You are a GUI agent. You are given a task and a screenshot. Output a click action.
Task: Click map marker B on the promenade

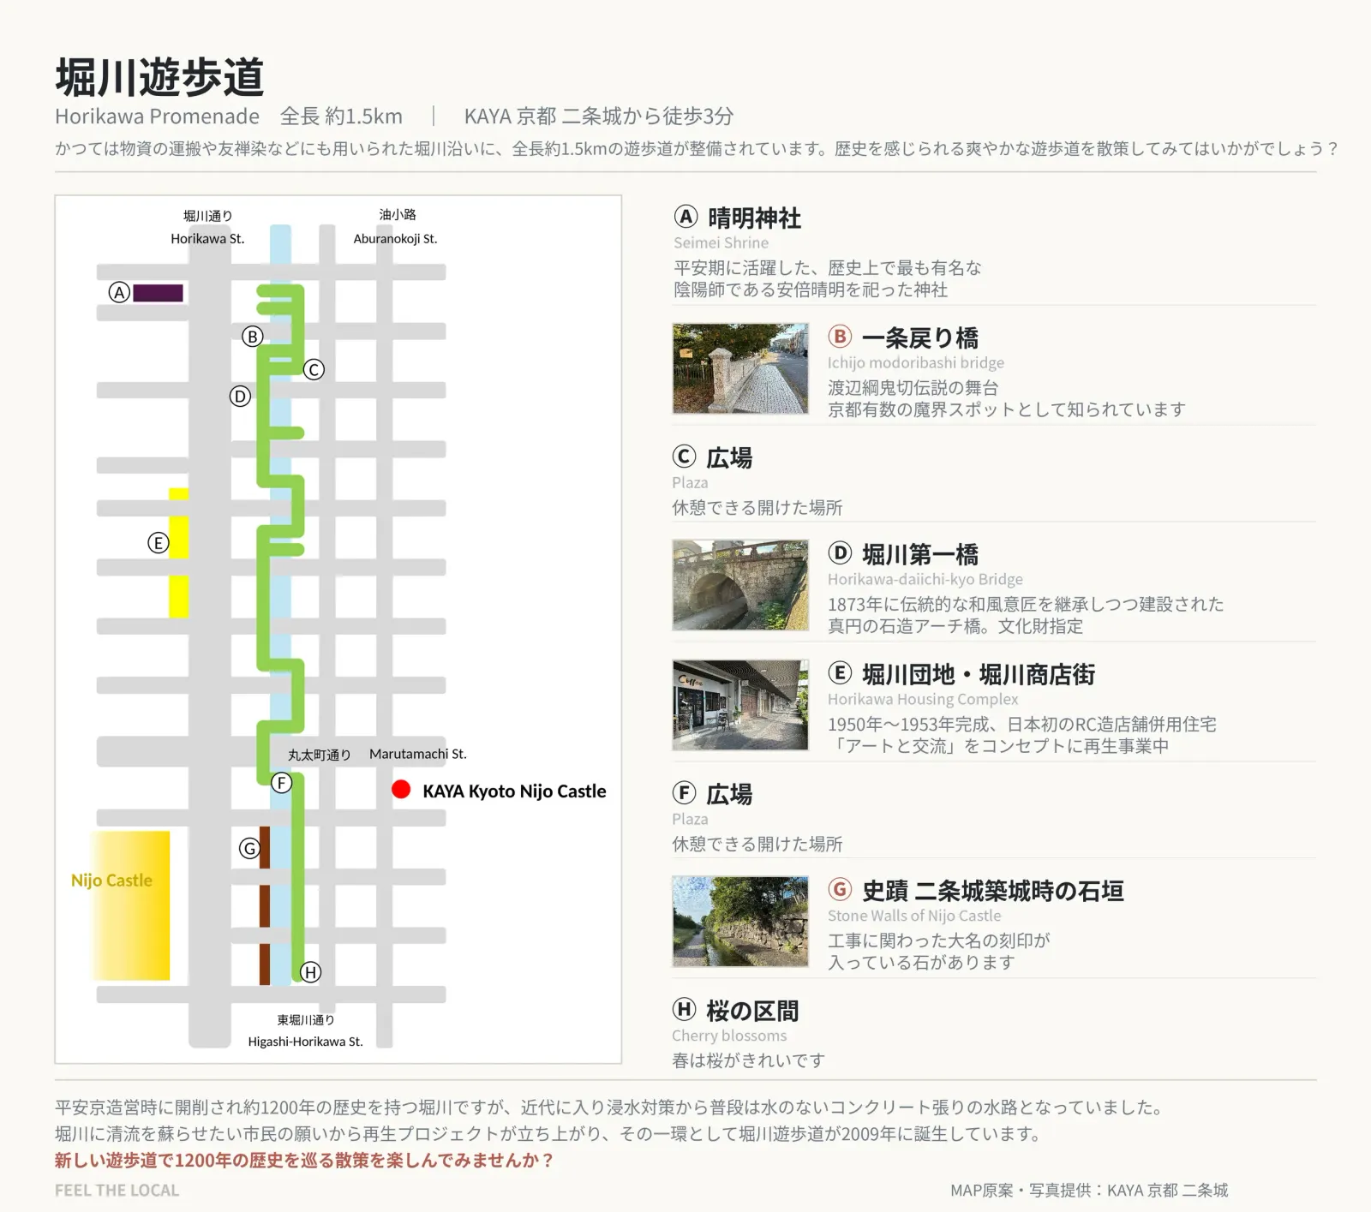pyautogui.click(x=252, y=337)
